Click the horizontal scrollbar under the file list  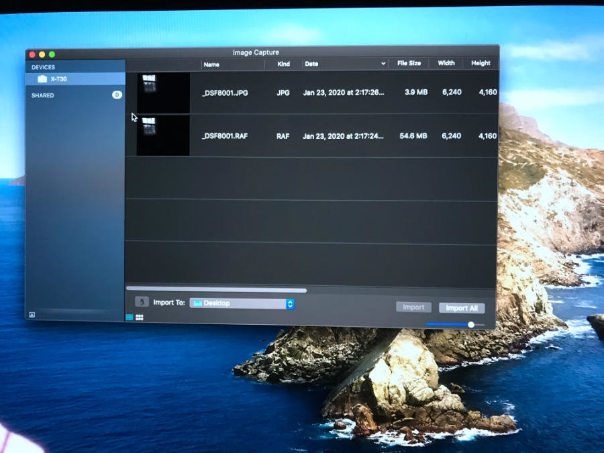tap(216, 290)
